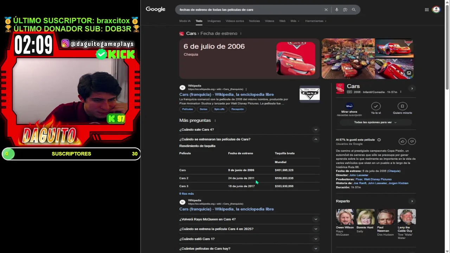Switch to Videos cortos tab

pyautogui.click(x=234, y=21)
